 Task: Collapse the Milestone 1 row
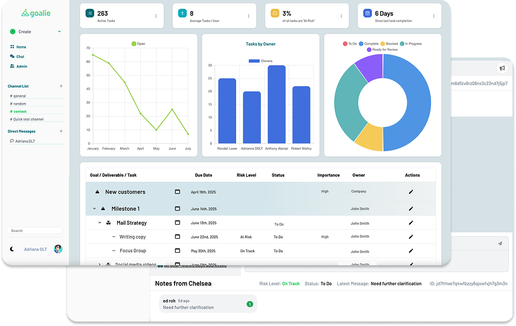coord(94,209)
